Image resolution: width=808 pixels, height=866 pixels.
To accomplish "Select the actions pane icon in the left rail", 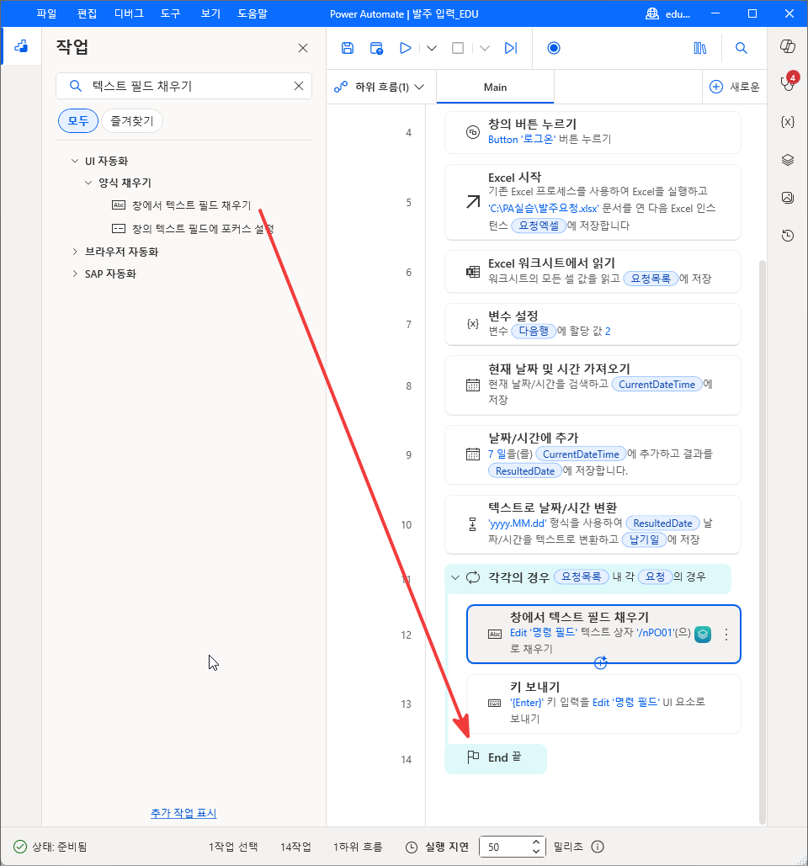I will click(x=21, y=46).
